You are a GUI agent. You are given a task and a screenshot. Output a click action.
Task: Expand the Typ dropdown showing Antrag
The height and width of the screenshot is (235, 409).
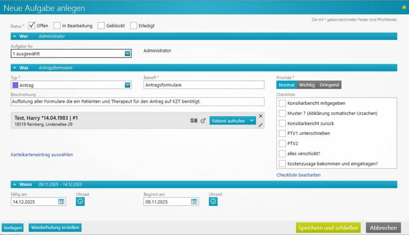[127, 85]
